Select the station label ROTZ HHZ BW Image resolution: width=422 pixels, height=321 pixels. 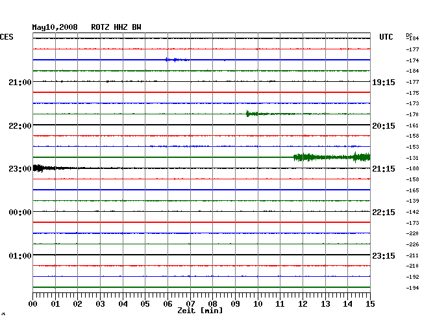point(116,27)
